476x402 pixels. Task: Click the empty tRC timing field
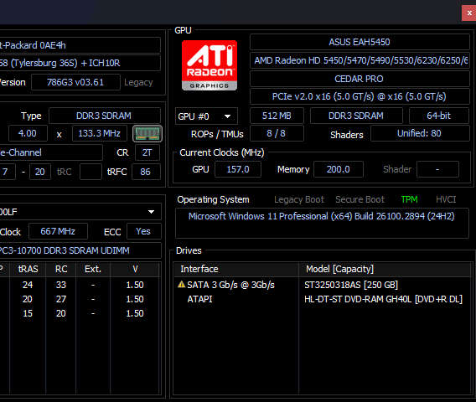coord(91,172)
